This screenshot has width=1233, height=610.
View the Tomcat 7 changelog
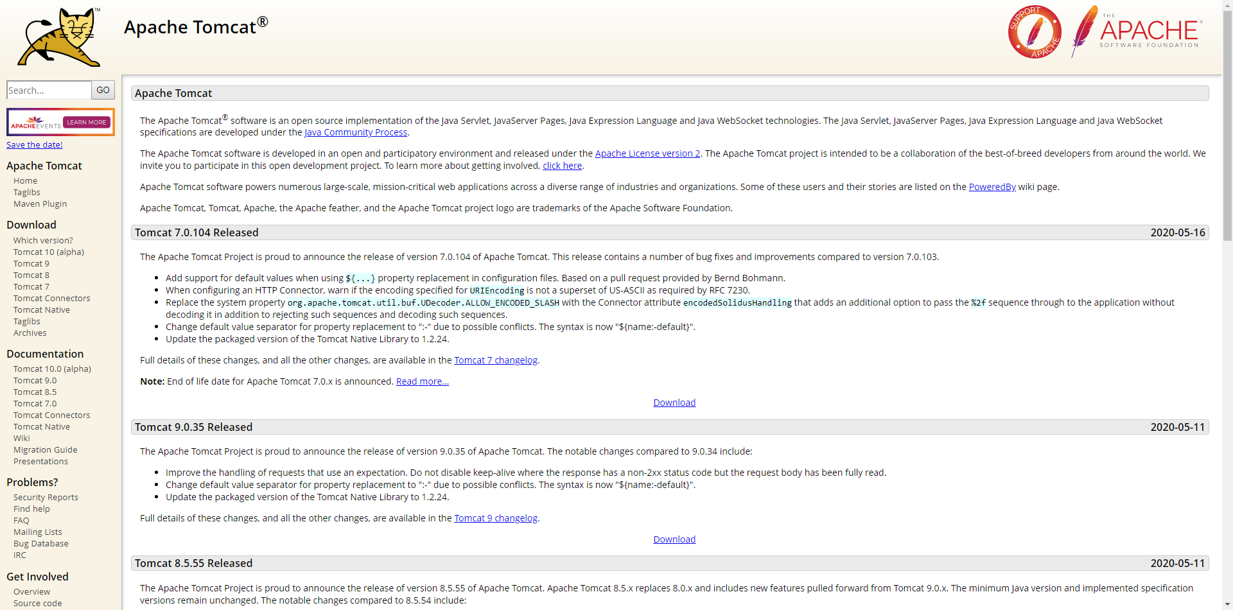(x=496, y=361)
